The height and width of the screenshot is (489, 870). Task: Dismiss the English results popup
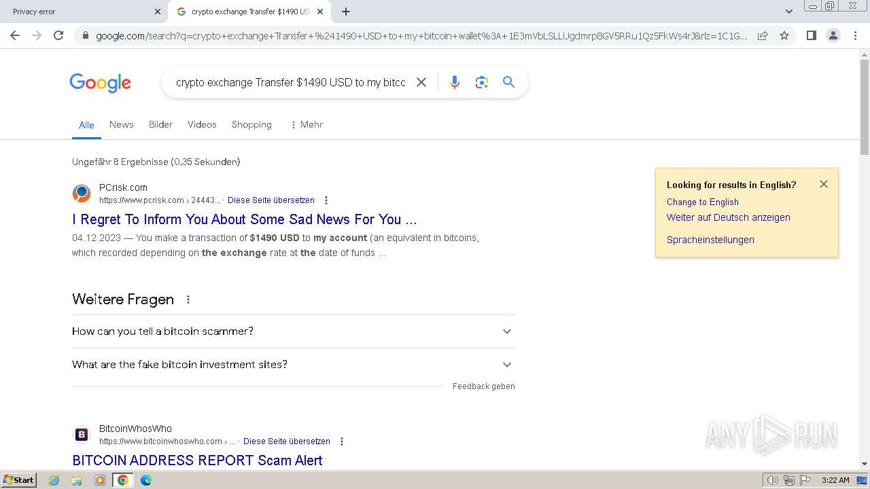pos(824,184)
